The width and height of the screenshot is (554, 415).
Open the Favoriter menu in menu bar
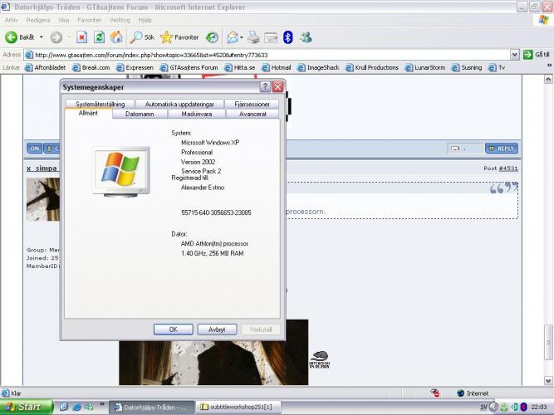tap(89, 20)
